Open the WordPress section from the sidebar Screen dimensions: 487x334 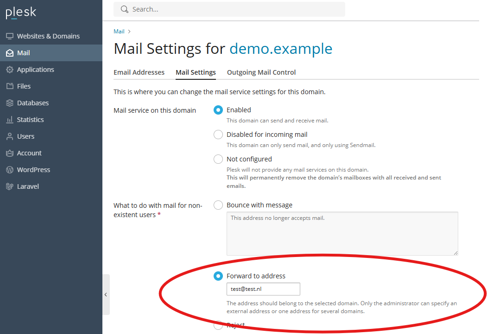coord(10,169)
